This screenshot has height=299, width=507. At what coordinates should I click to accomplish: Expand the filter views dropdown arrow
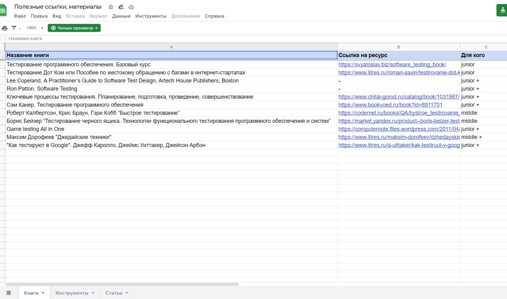click(20, 29)
